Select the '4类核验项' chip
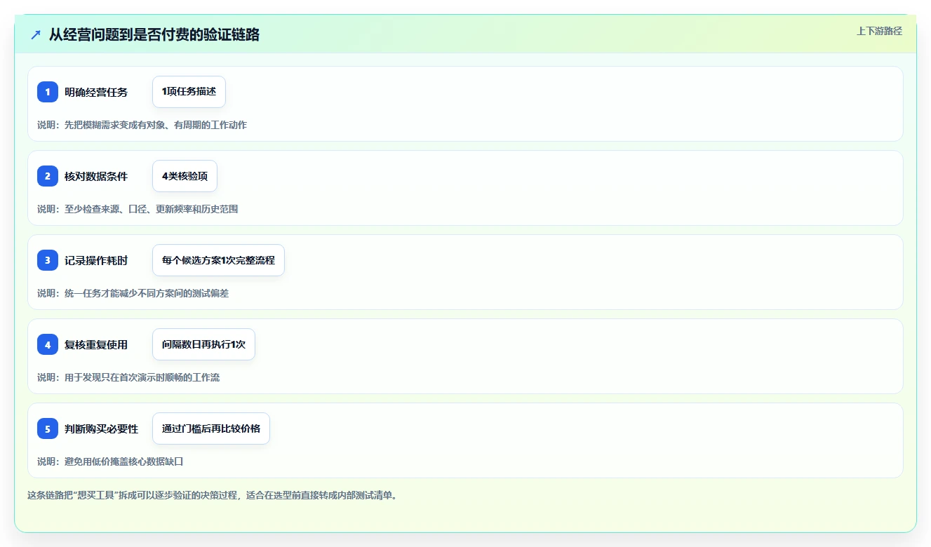The image size is (931, 547). click(185, 176)
